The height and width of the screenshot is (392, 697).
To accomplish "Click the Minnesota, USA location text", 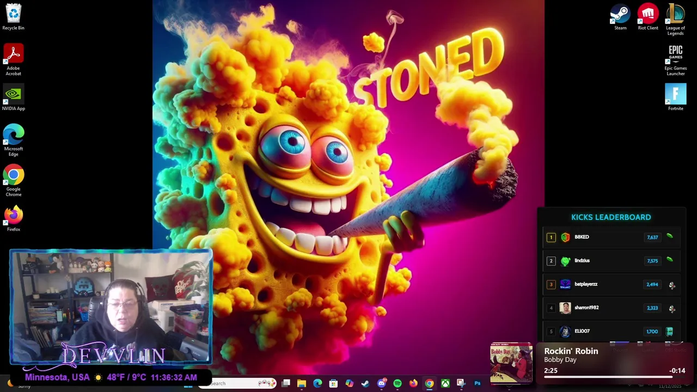I will [x=57, y=377].
